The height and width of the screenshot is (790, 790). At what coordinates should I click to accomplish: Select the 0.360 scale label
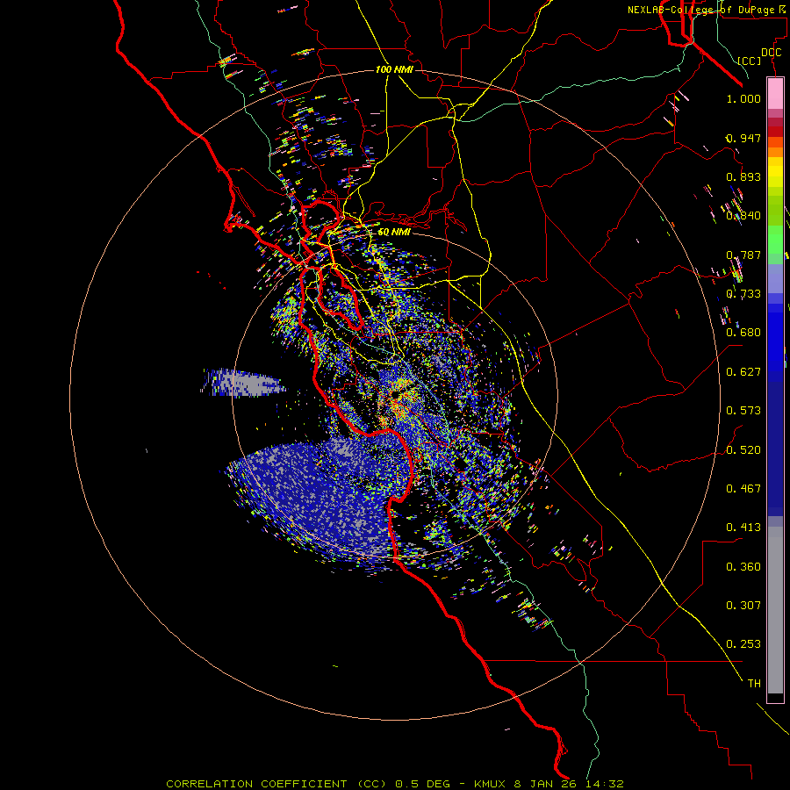(743, 567)
